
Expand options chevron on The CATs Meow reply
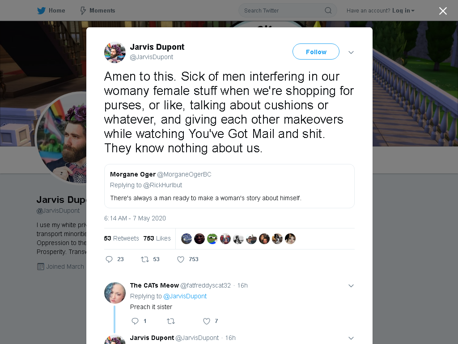351,286
